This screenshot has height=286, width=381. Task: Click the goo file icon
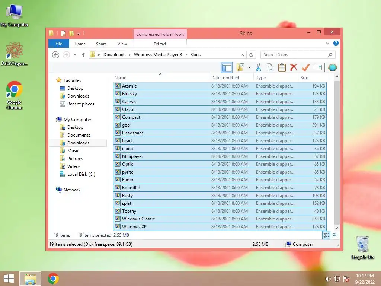(x=118, y=125)
